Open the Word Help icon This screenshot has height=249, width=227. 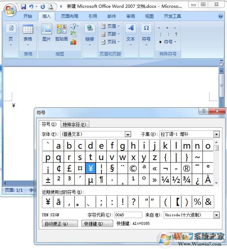221,16
